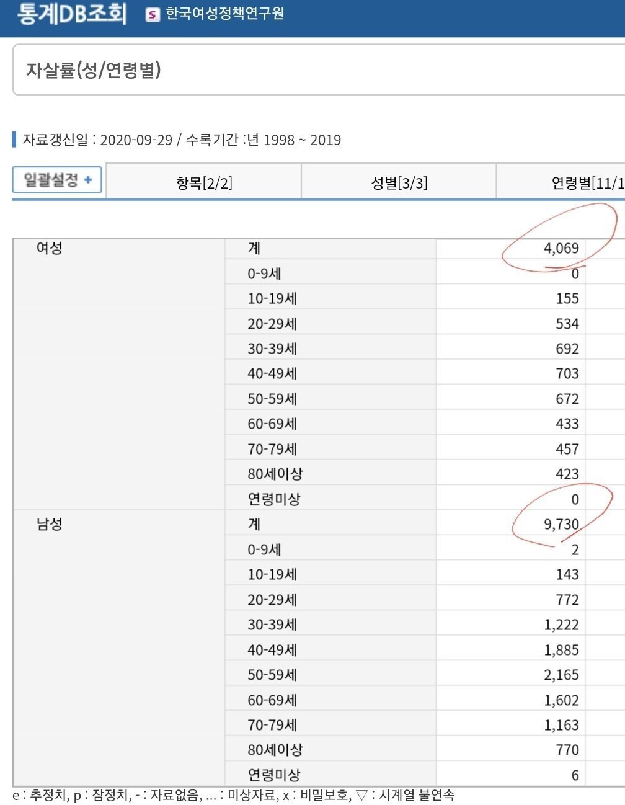The width and height of the screenshot is (625, 805).
Task: Click the circled male total 9,730
Action: pos(561,525)
